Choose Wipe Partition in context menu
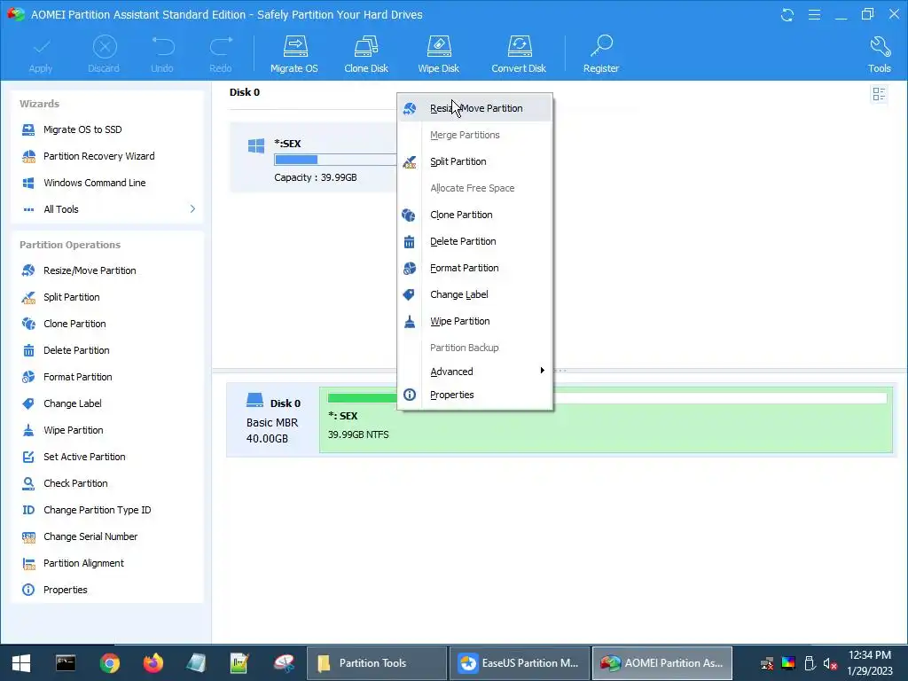The height and width of the screenshot is (681, 908). 475,321
